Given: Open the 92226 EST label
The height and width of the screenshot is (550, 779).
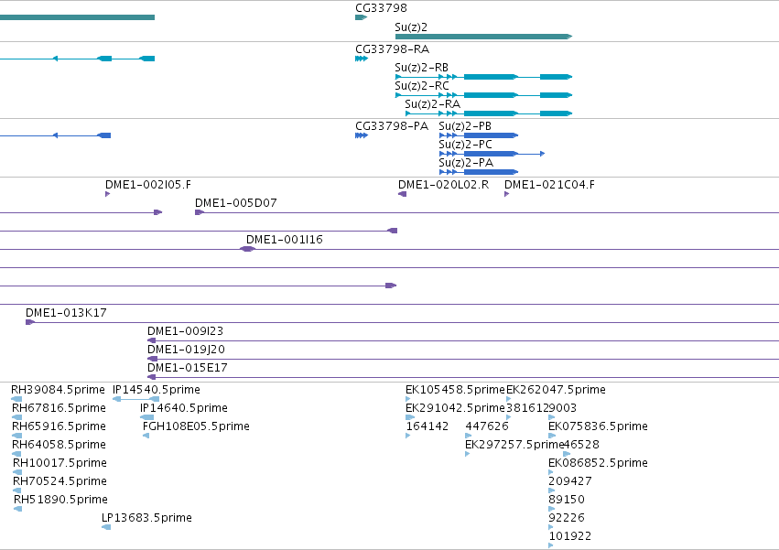Looking at the screenshot, I should 567,518.
